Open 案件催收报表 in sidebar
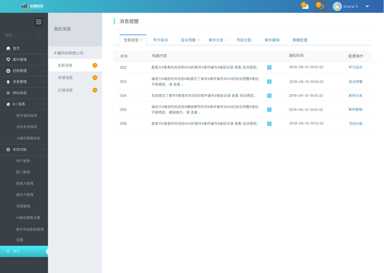This screenshot has height=273, width=384. [x=27, y=116]
